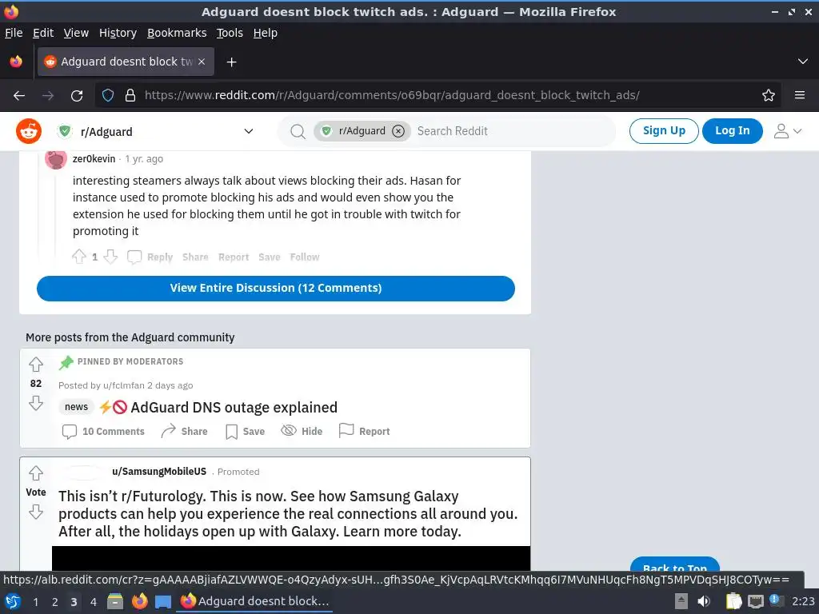819x614 pixels.
Task: Click the padlock site security icon
Action: (x=130, y=96)
